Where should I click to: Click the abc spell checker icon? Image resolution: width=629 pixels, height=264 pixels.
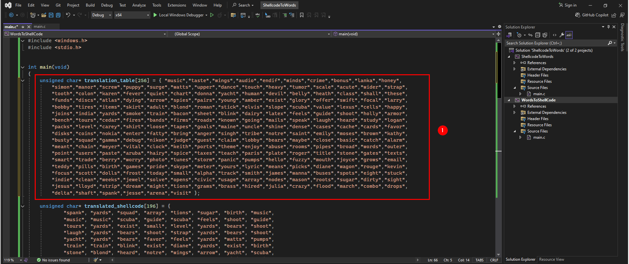[258, 15]
